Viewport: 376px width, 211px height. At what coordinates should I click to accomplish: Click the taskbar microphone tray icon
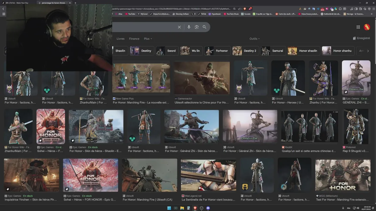pyautogui.click(x=343, y=208)
